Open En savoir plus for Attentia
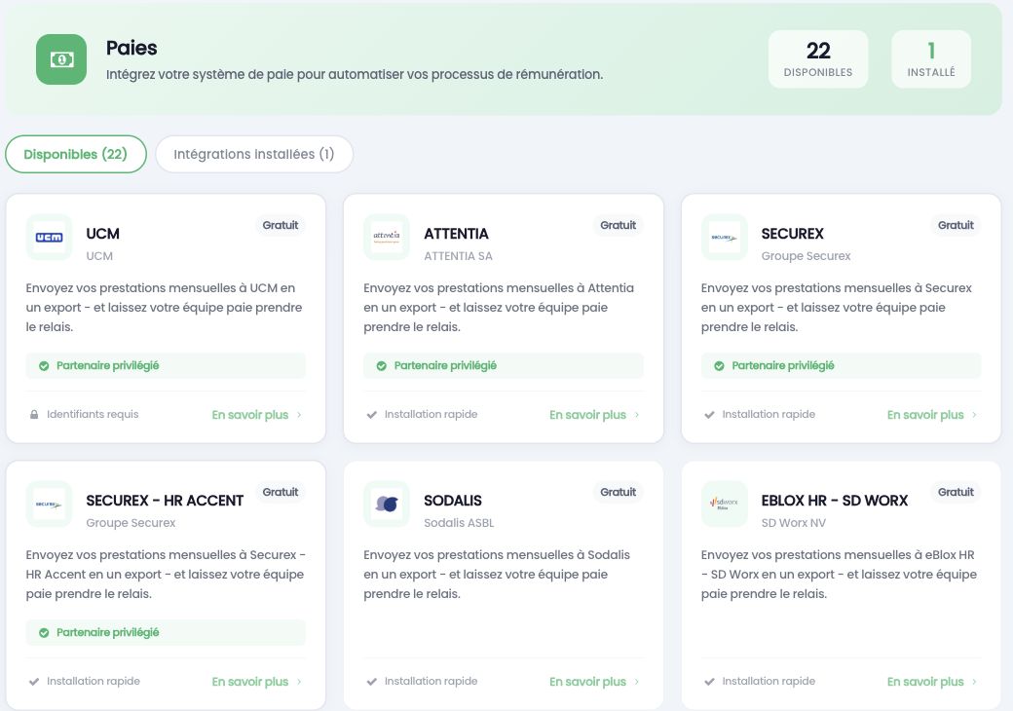Image resolution: width=1013 pixels, height=711 pixels. 588,415
